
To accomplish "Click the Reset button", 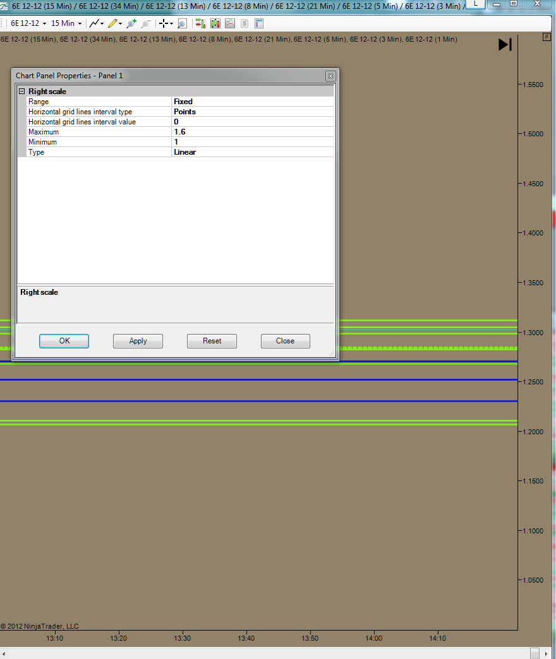I will (212, 341).
